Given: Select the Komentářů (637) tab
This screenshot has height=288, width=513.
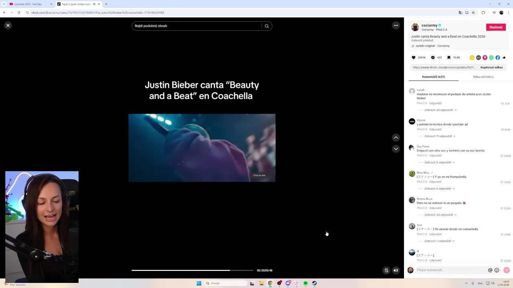Looking at the screenshot, I should [x=434, y=77].
